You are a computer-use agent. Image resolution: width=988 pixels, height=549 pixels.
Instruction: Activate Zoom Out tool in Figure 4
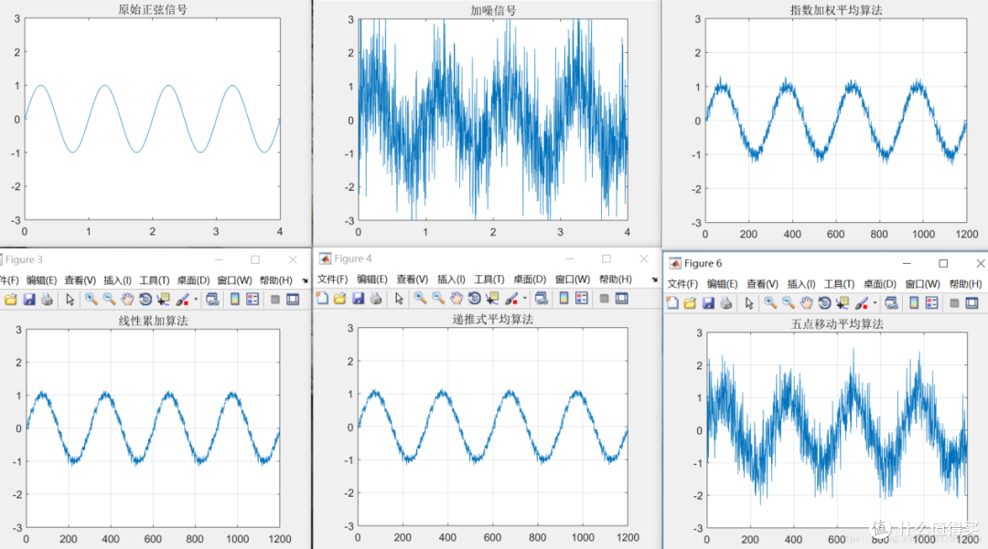438,298
